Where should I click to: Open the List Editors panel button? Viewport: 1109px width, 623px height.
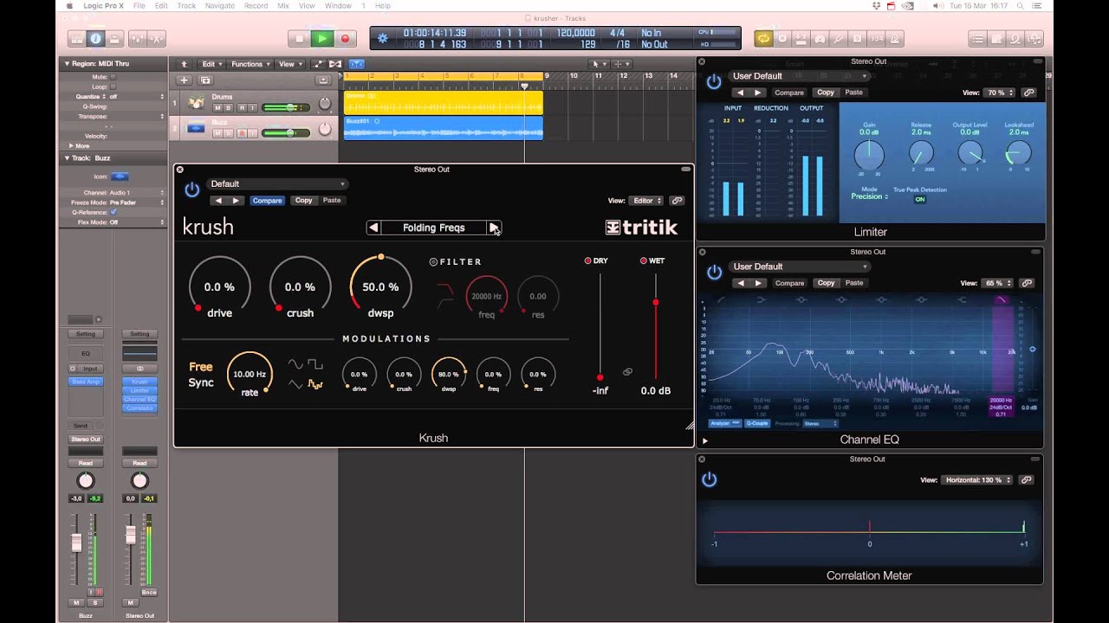(x=977, y=39)
